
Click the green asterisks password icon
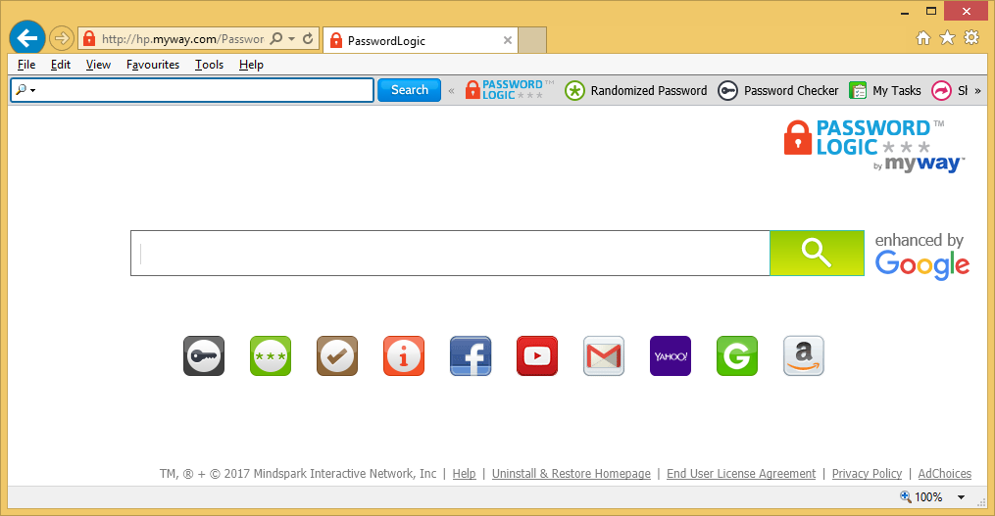(x=271, y=356)
